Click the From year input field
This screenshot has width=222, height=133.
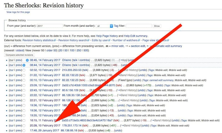tap(50, 26)
